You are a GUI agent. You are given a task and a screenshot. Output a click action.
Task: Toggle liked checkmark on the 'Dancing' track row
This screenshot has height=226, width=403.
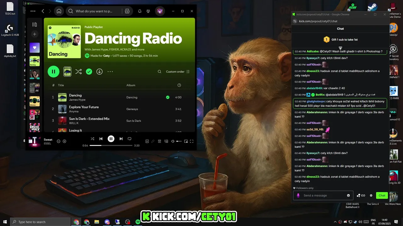[167, 97]
